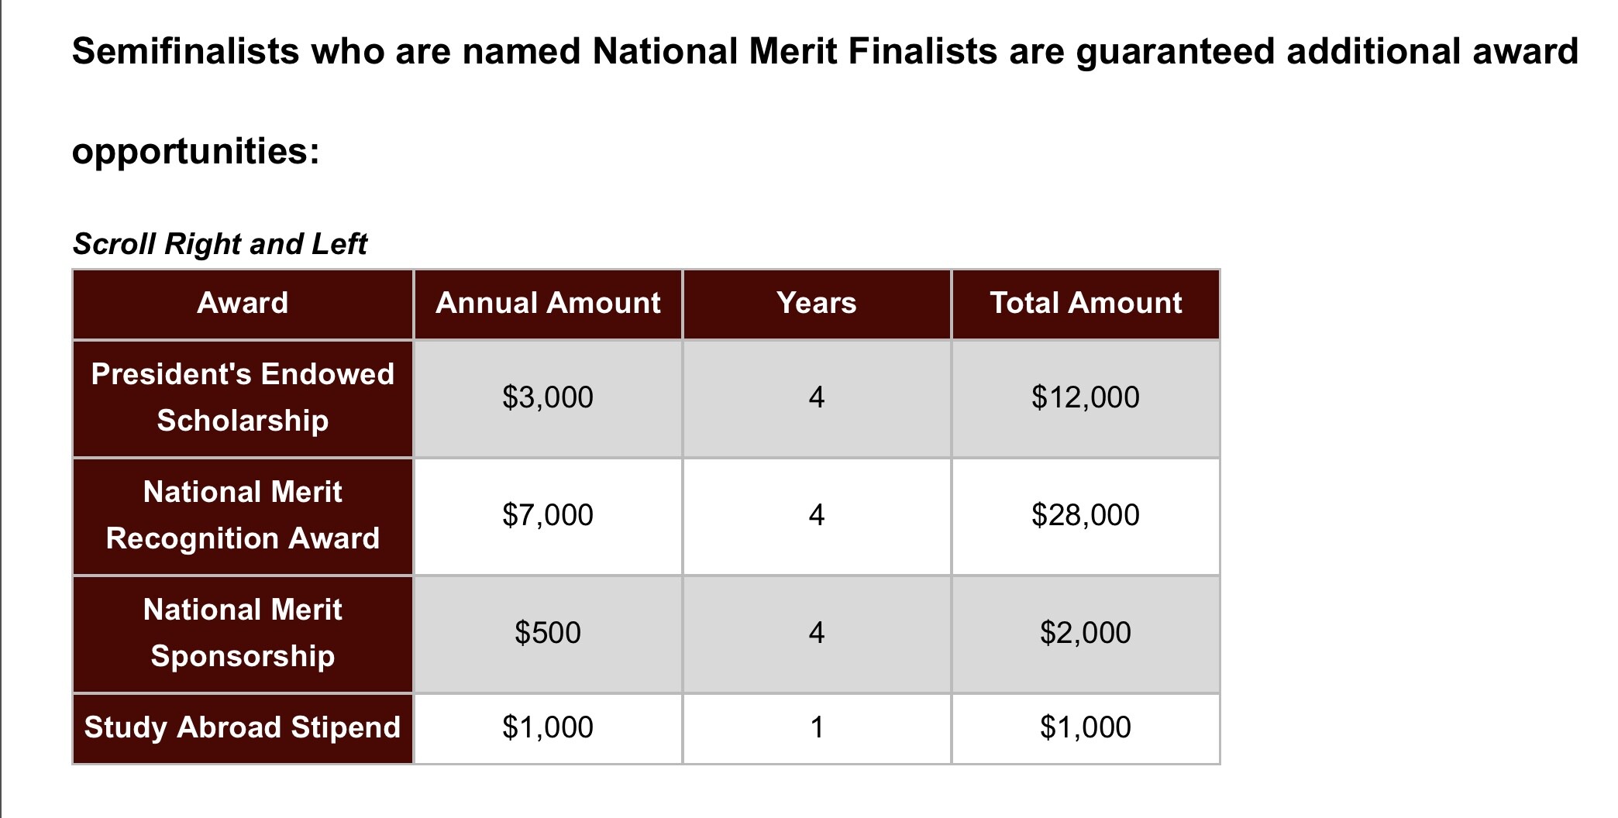The width and height of the screenshot is (1618, 818).
Task: Click the word opportunities in heading
Action: pyautogui.click(x=195, y=151)
